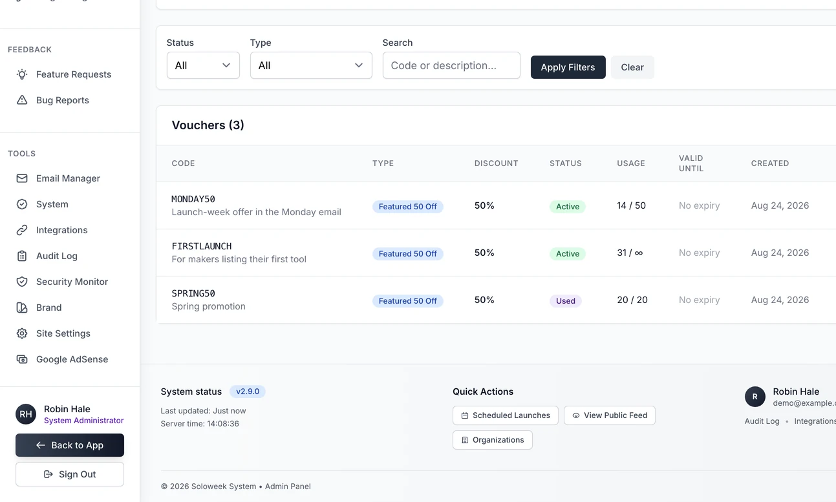The height and width of the screenshot is (502, 836).
Task: Click the building icon in Organizations
Action: pyautogui.click(x=465, y=440)
